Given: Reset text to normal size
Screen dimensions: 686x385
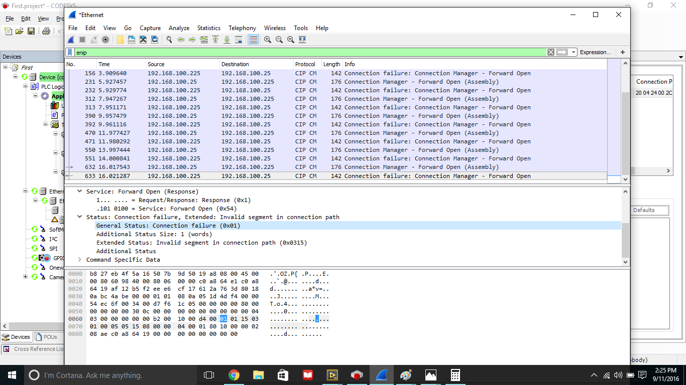Looking at the screenshot, I should pyautogui.click(x=291, y=40).
